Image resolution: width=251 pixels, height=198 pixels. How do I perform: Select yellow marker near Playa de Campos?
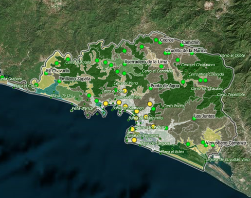pos(134,140)
